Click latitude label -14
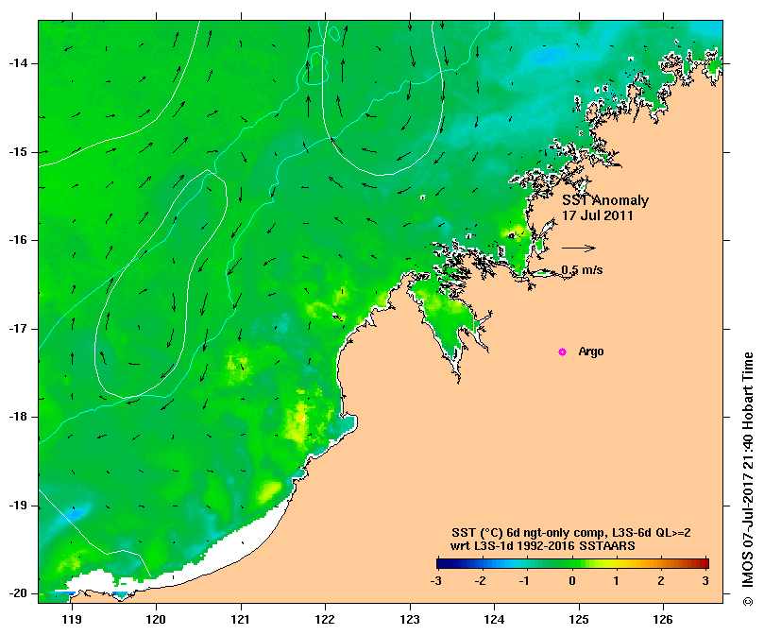Viewport: 764px width, 635px height. click(x=18, y=63)
